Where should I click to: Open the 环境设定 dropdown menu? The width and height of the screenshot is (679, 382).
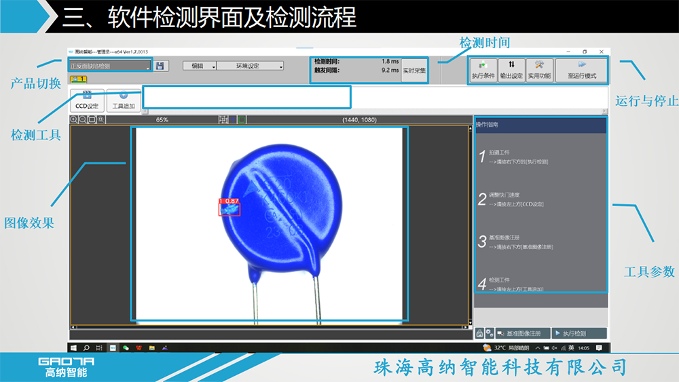(251, 66)
